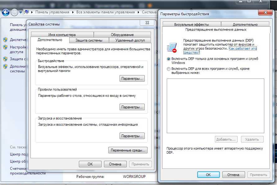Click the computer icon in address bar

27,12
